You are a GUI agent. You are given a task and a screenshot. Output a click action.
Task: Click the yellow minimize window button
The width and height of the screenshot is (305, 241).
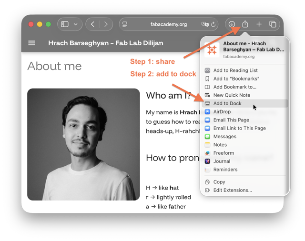[x=40, y=24]
